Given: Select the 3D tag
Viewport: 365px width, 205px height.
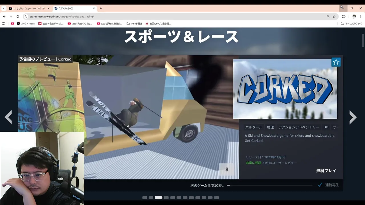Looking at the screenshot, I should [x=326, y=127].
